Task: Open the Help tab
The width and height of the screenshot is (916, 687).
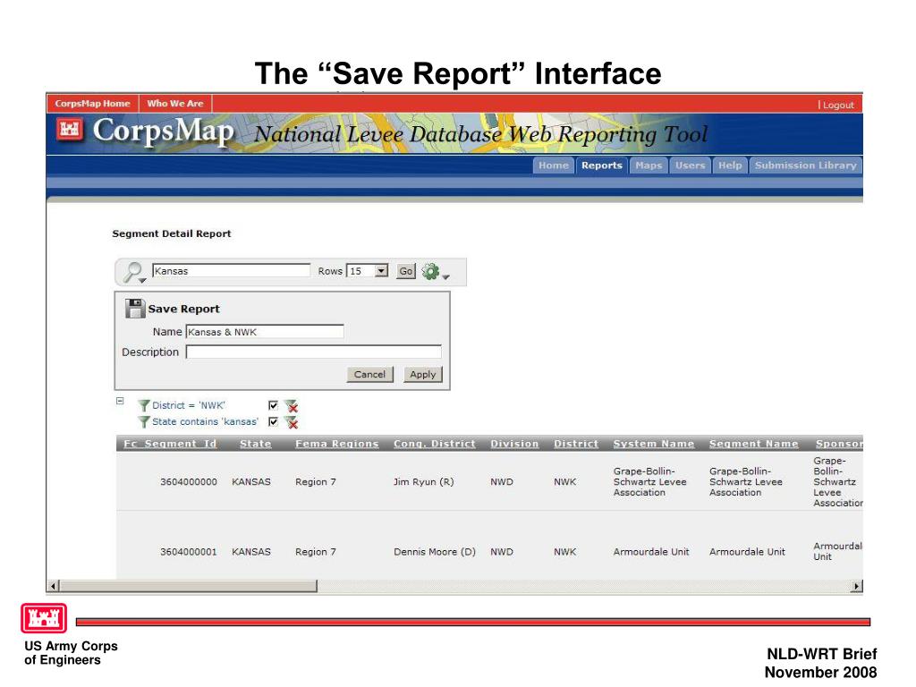Action: click(x=730, y=165)
